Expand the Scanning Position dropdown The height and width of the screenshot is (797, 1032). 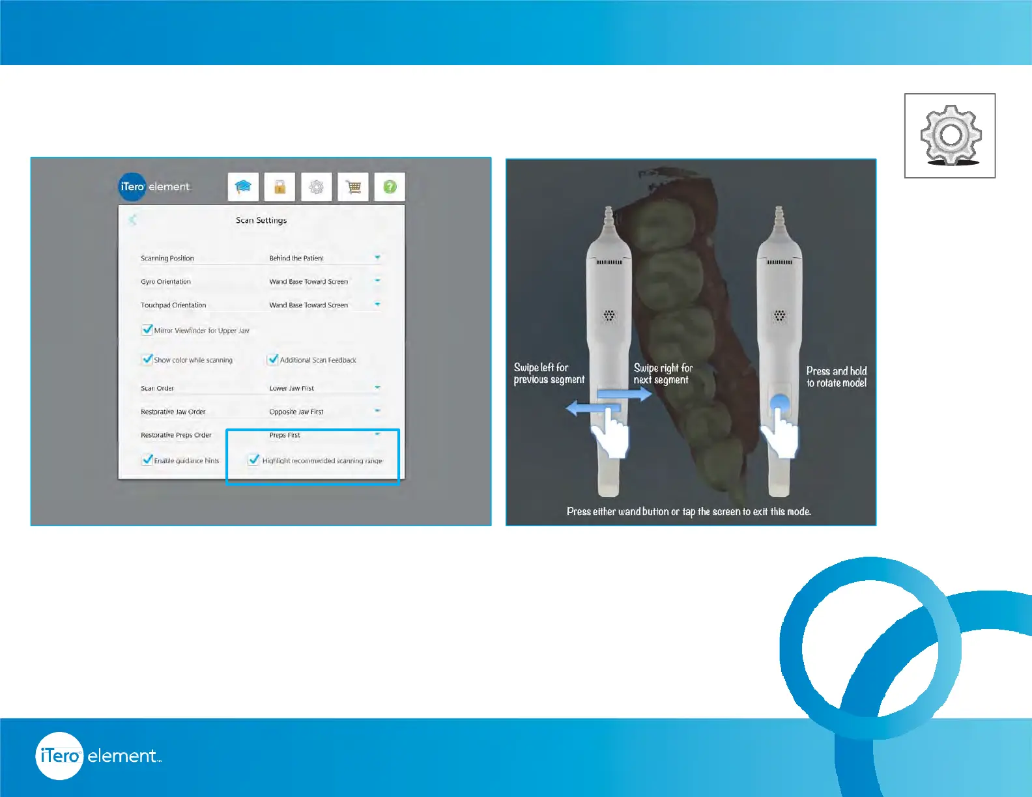click(x=377, y=258)
